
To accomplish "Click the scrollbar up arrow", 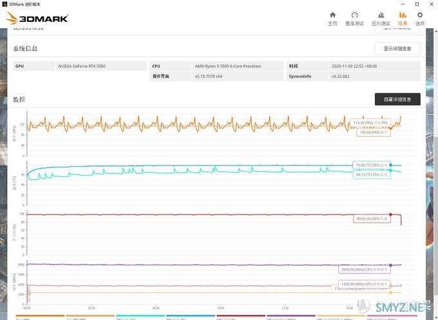I will (435, 31).
